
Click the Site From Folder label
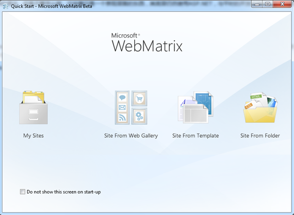point(260,135)
